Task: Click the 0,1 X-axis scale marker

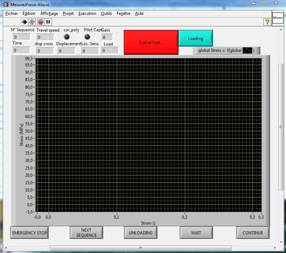Action: [x=116, y=217]
